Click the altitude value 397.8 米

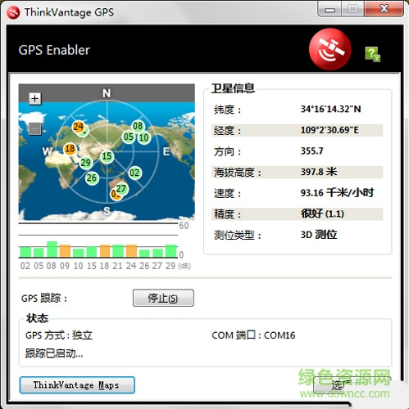point(319,172)
